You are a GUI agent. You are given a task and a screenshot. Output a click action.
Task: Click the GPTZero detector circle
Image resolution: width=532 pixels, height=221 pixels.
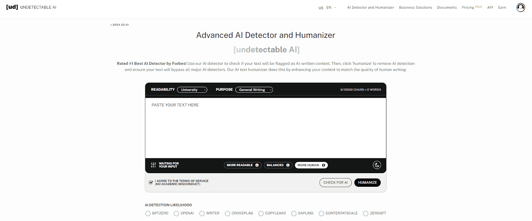pos(148,213)
